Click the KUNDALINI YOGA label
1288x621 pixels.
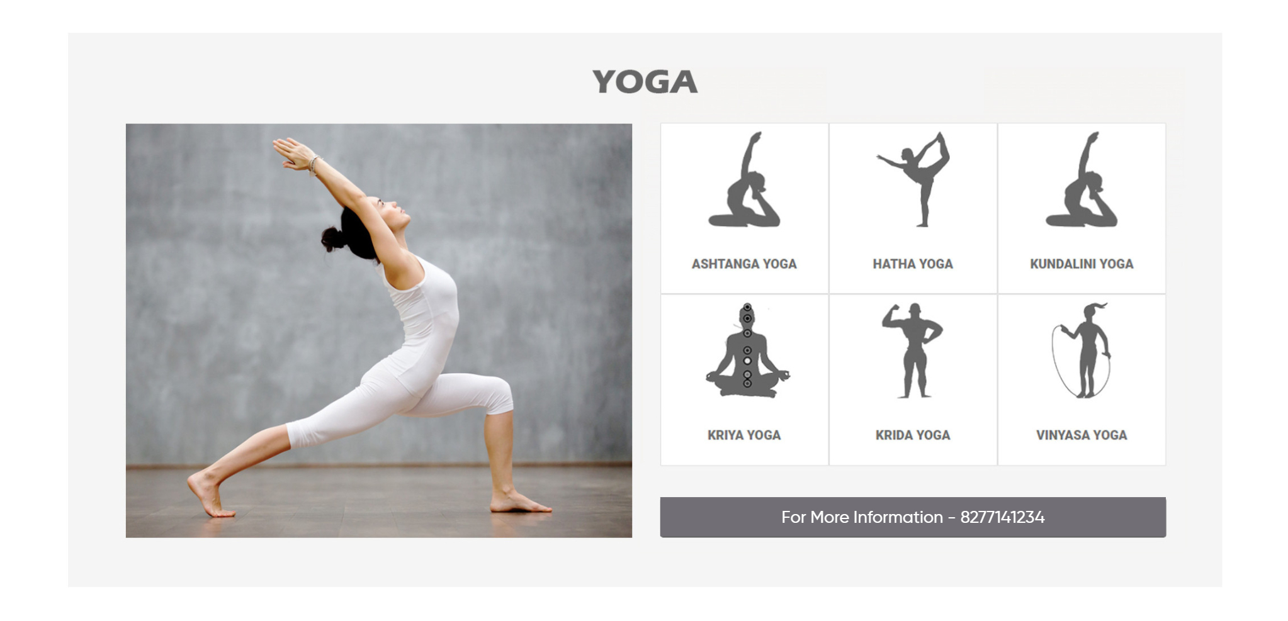tap(1082, 264)
